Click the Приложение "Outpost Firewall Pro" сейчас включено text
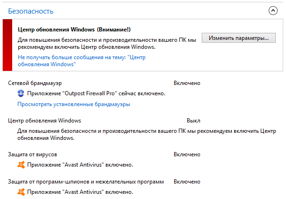 click(96, 93)
